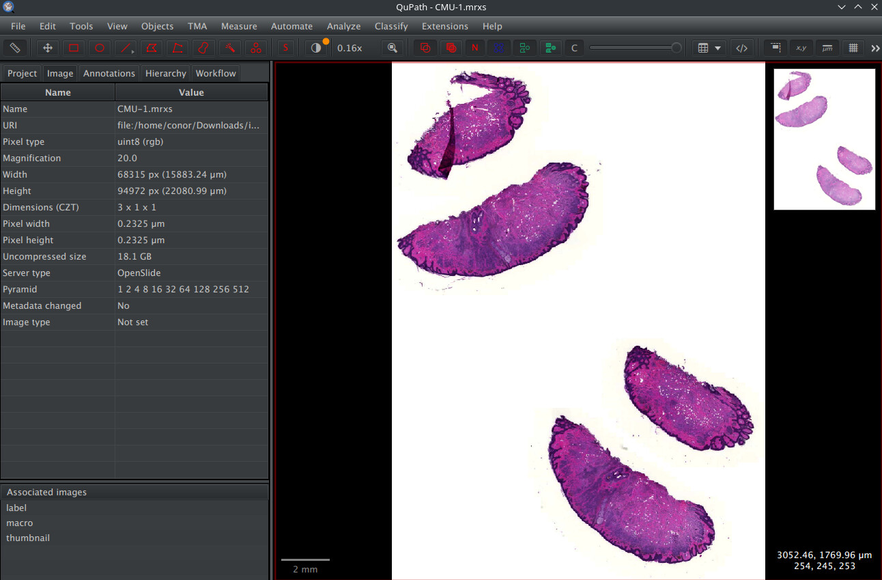882x580 pixels.
Task: Switch to the Hierarchy tab
Action: click(x=165, y=73)
